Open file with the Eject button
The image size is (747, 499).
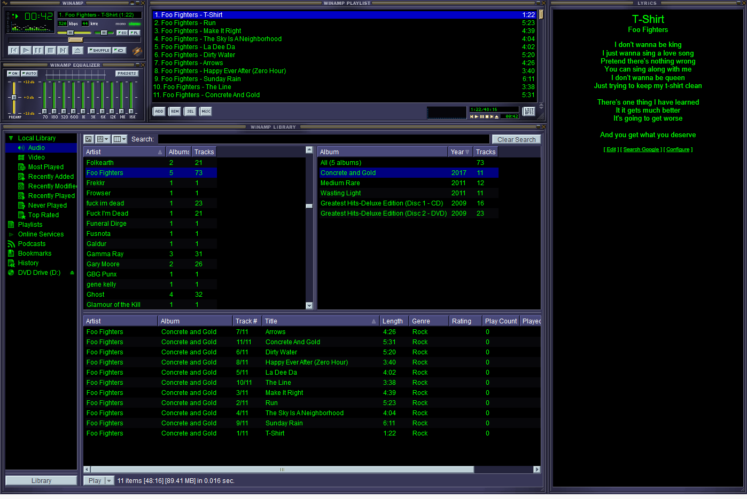[x=78, y=50]
